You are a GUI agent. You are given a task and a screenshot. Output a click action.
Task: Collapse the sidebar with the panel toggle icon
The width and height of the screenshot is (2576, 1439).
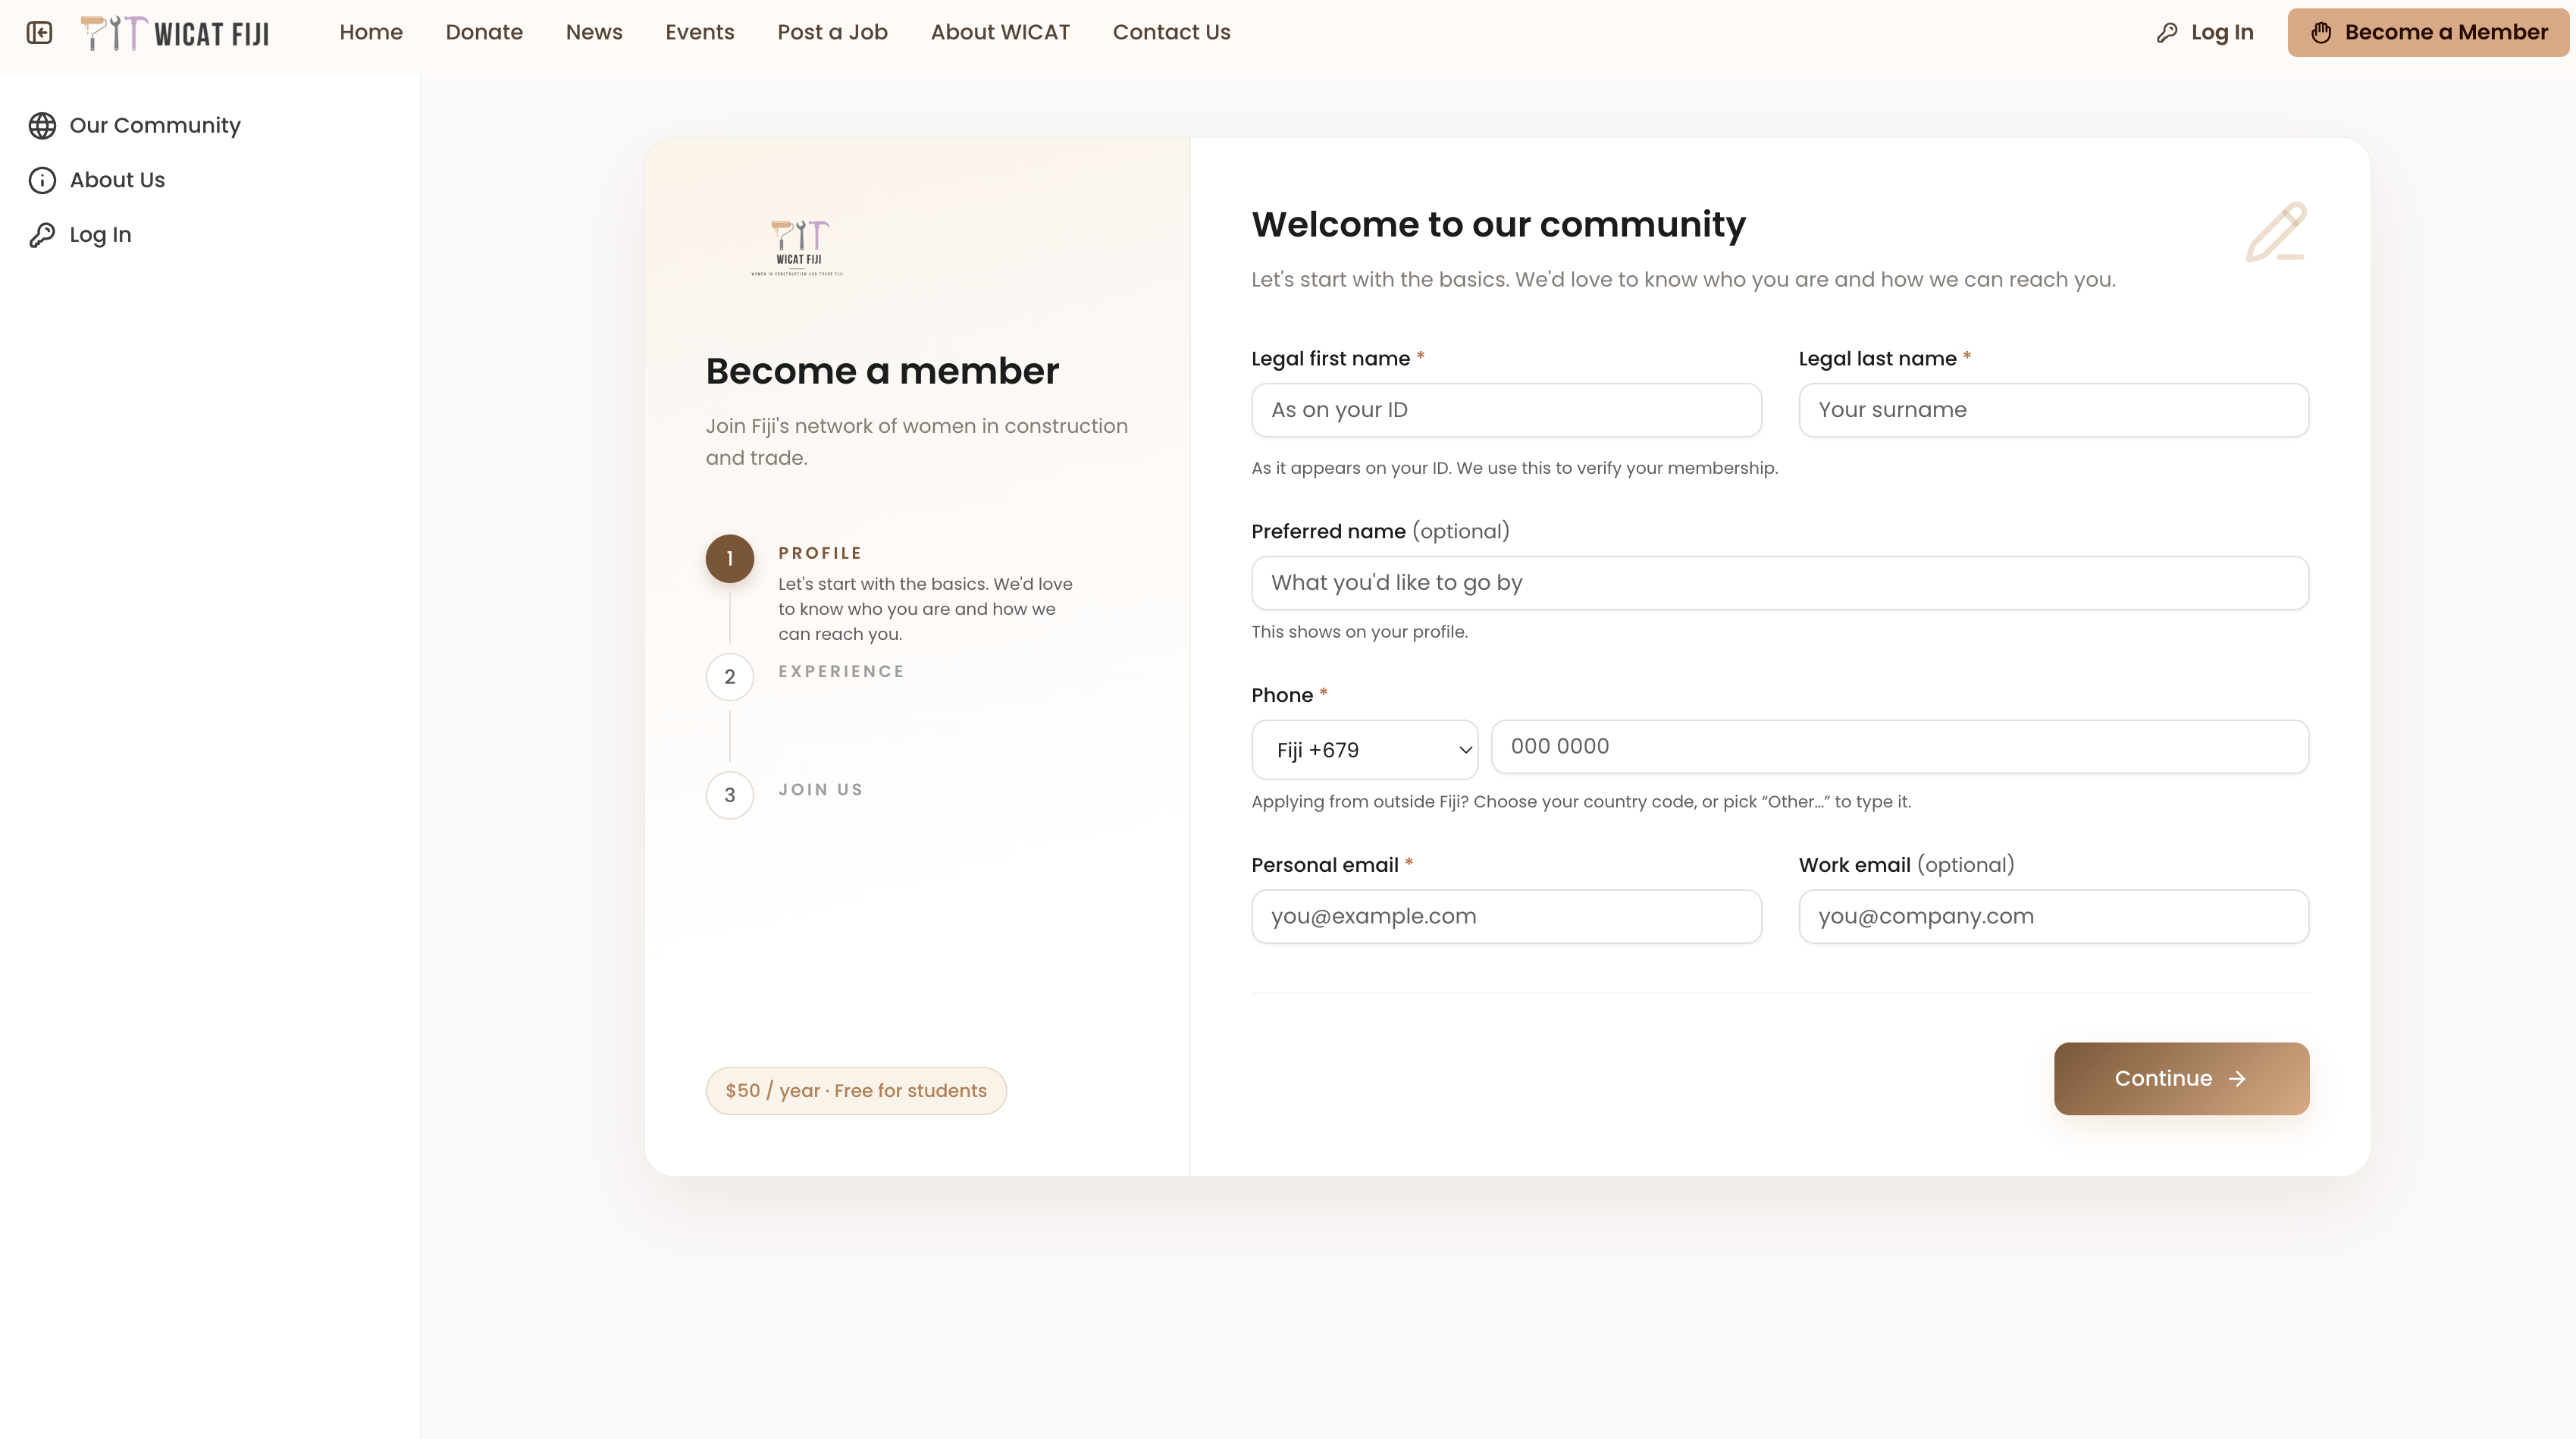point(39,33)
